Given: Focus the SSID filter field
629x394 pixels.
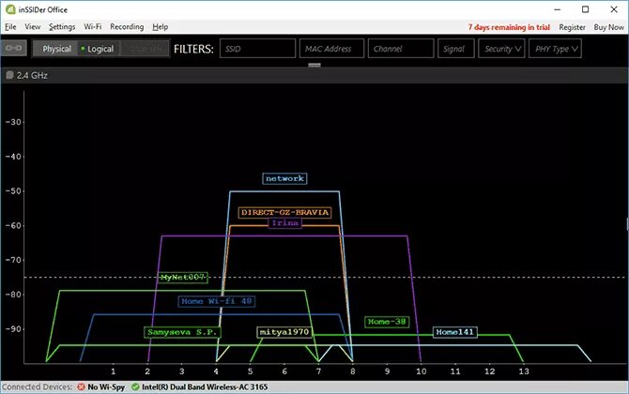Looking at the screenshot, I should (257, 49).
